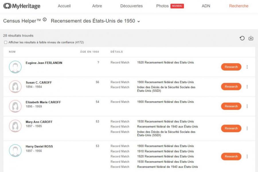Open Mary Ann CAROFF name link
The width and height of the screenshot is (258, 172).
click(x=39, y=122)
